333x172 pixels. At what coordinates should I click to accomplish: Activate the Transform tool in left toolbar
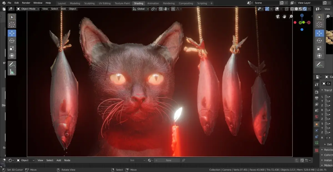click(12, 56)
